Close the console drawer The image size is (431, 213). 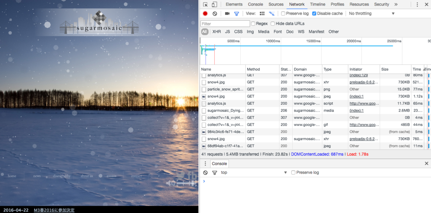(x=426, y=163)
